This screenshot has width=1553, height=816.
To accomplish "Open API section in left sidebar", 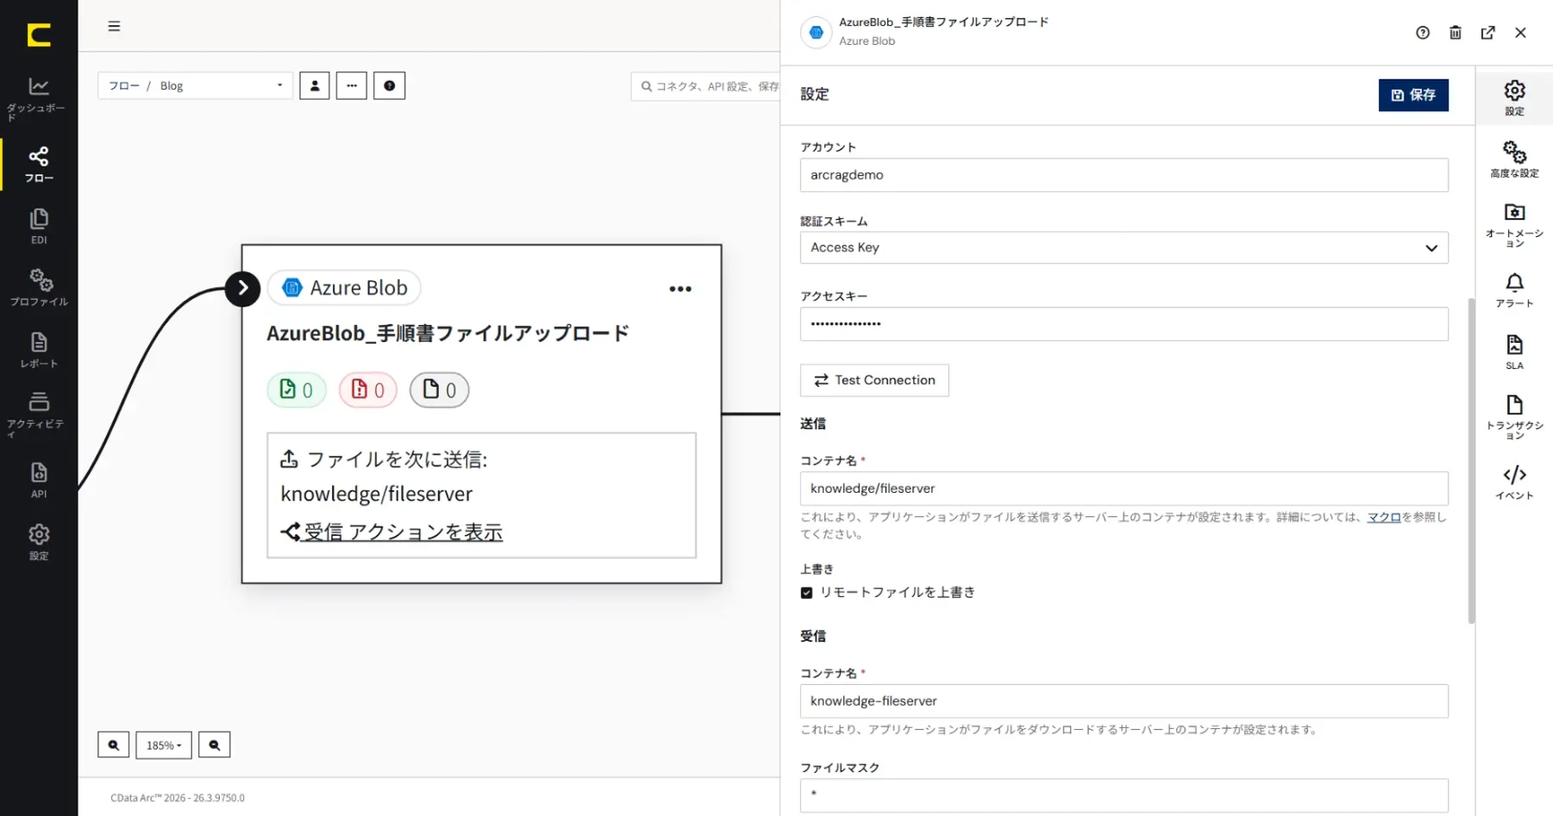I will (x=39, y=480).
